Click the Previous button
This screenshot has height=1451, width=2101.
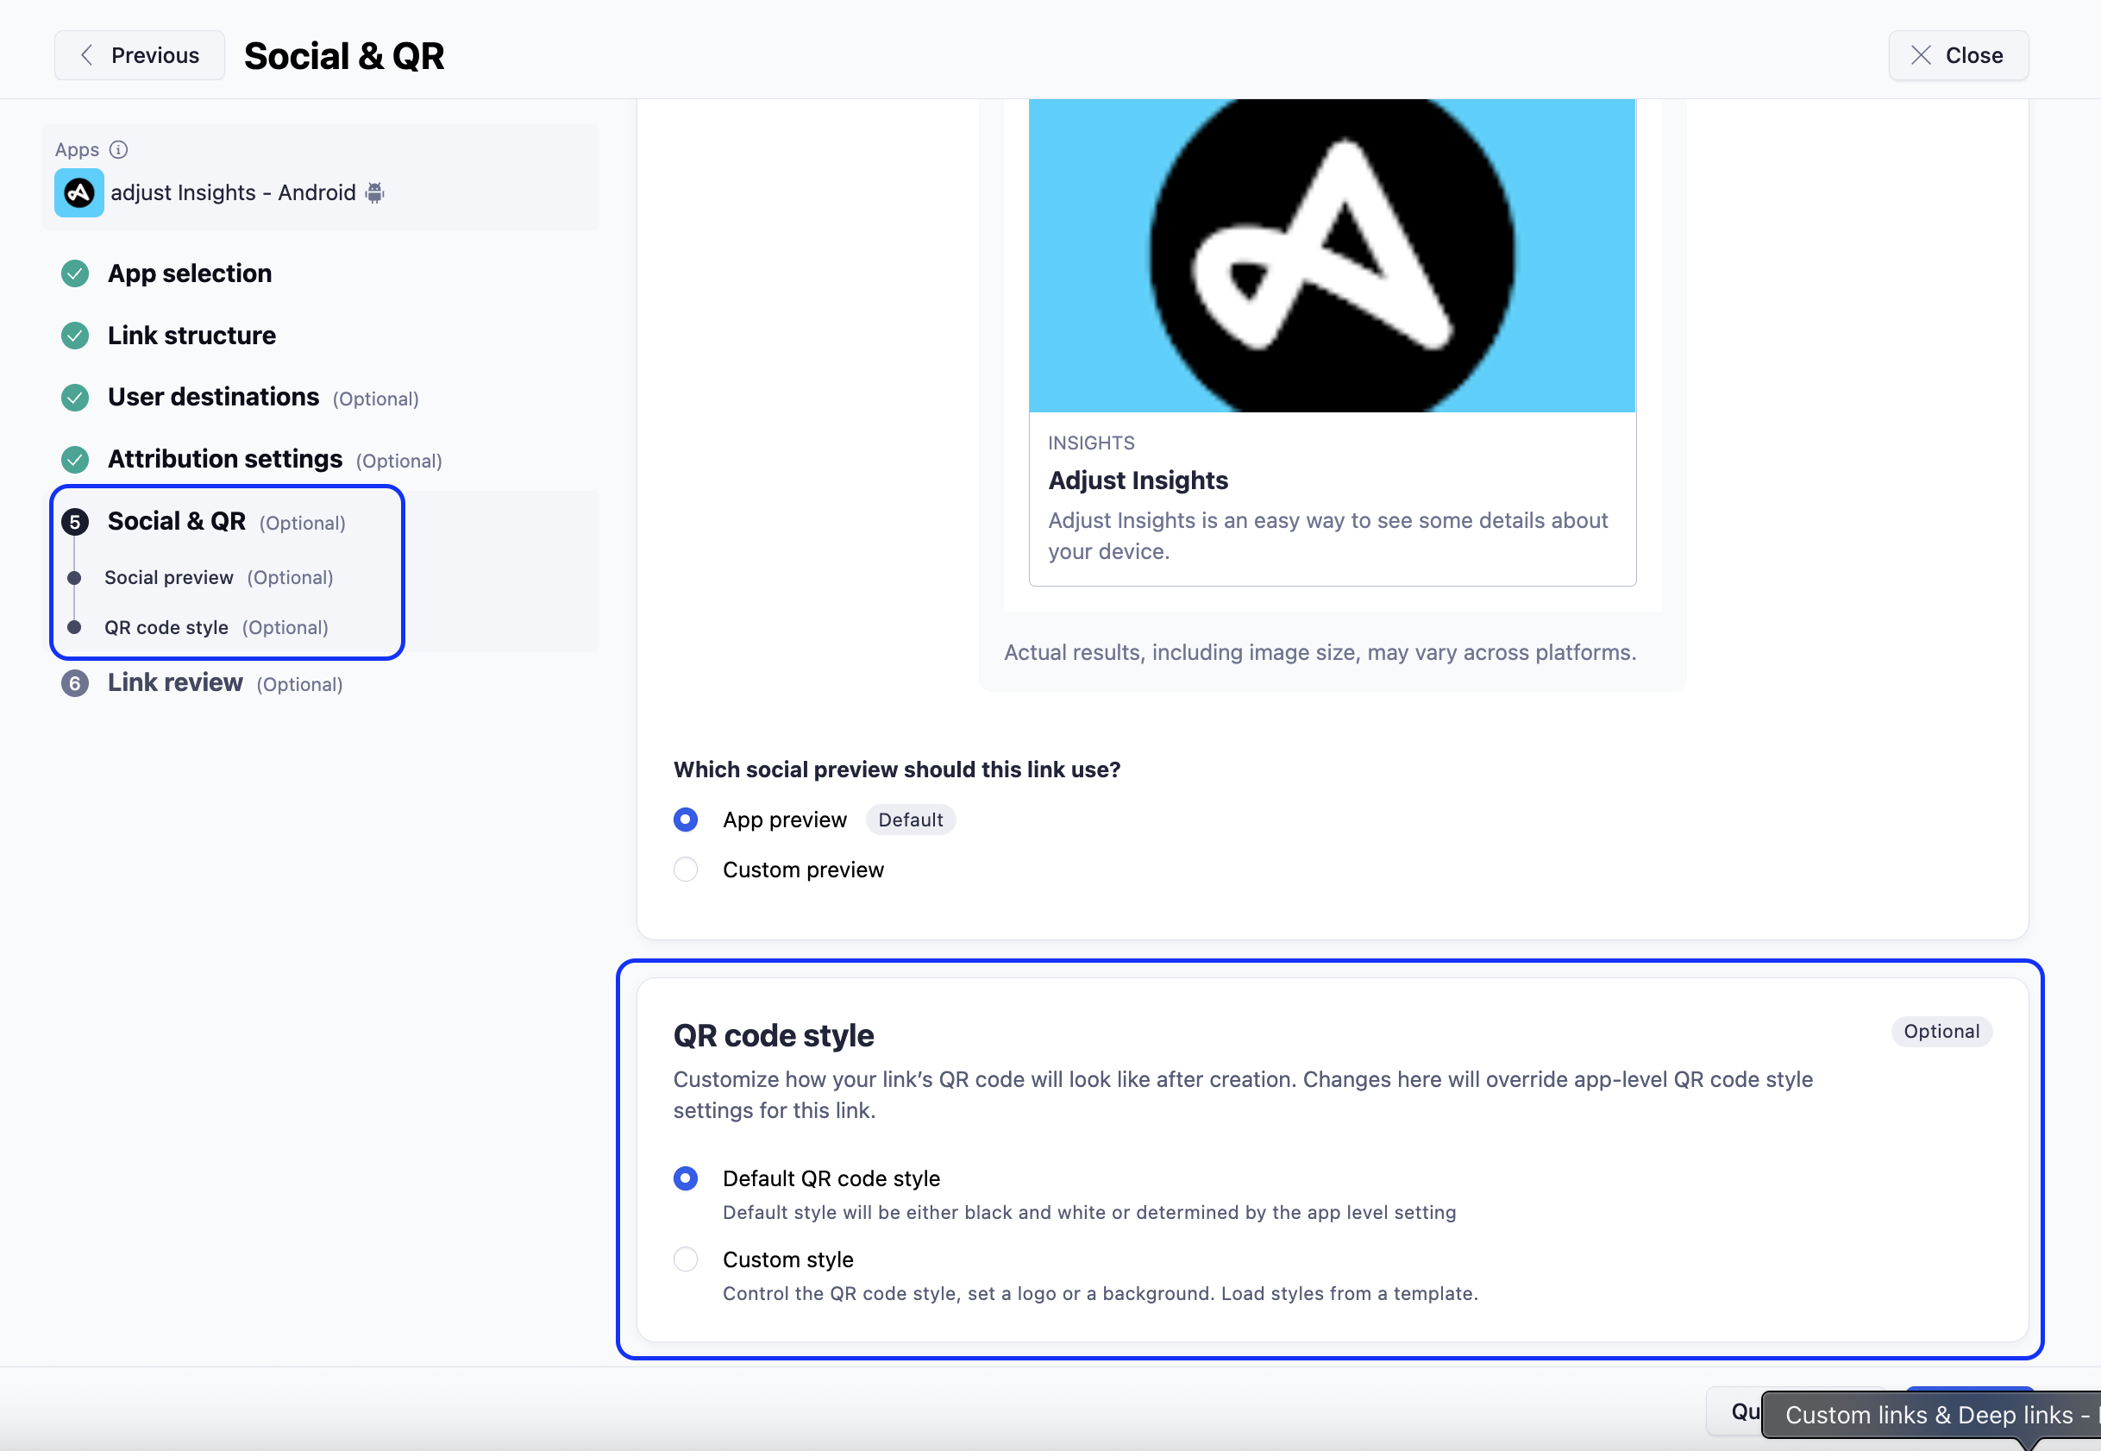pos(139,55)
